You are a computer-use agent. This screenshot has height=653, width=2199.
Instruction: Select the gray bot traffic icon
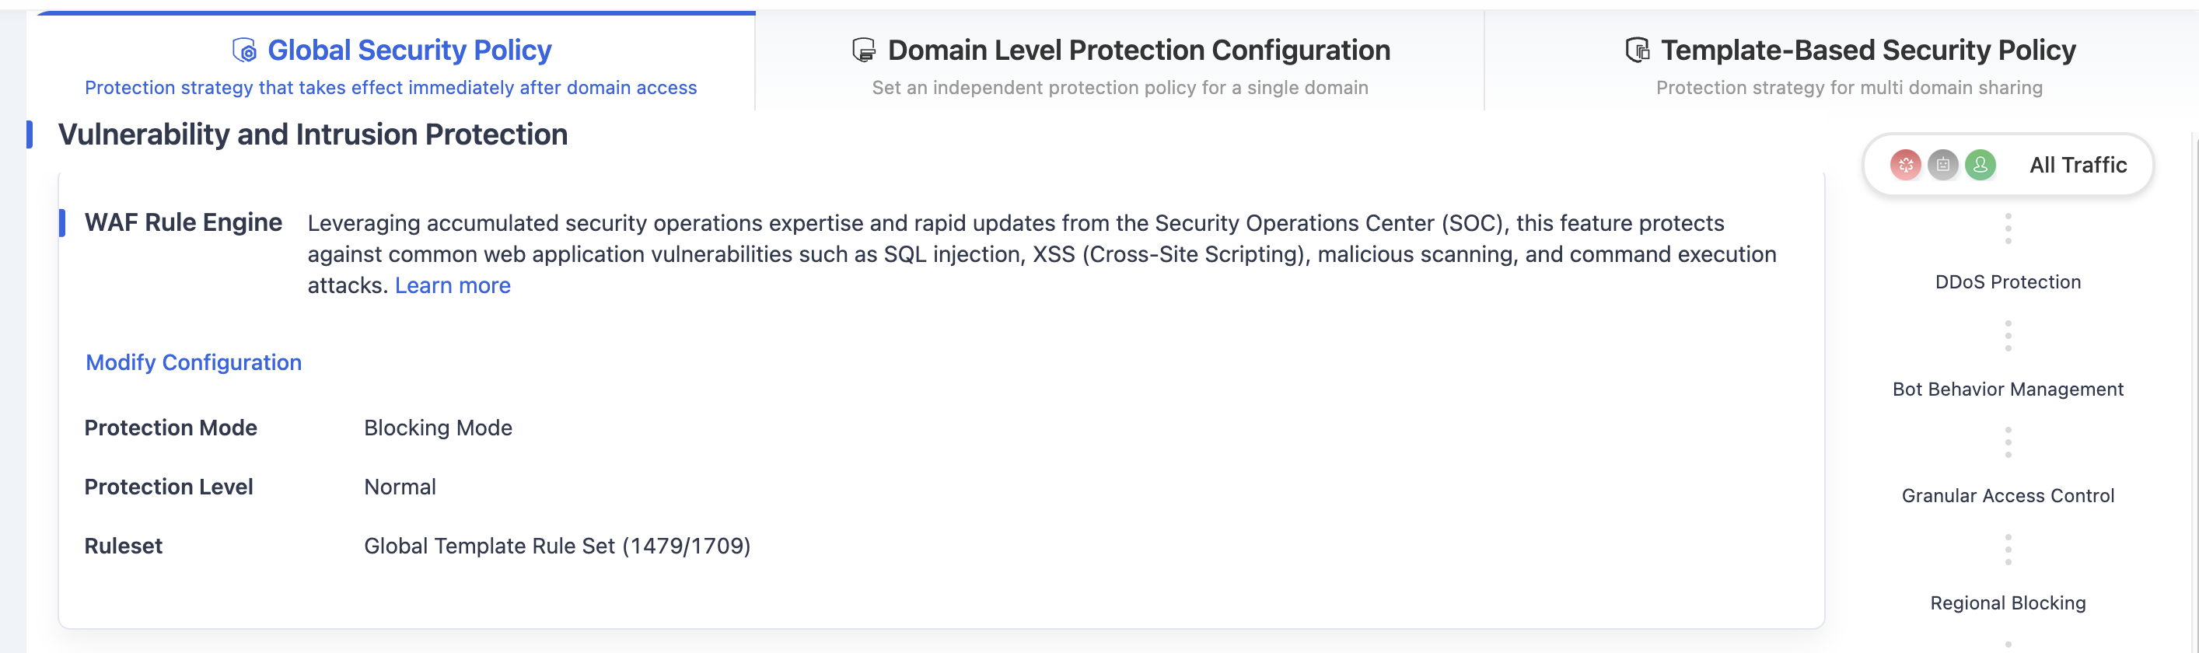1943,165
